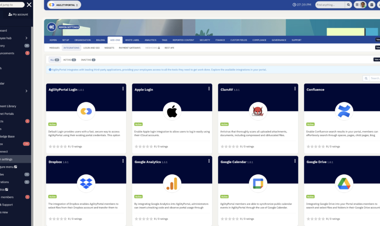The height and width of the screenshot is (226, 380).
Task: Click the clock icon beside 07:39 PM
Action: point(294,5)
